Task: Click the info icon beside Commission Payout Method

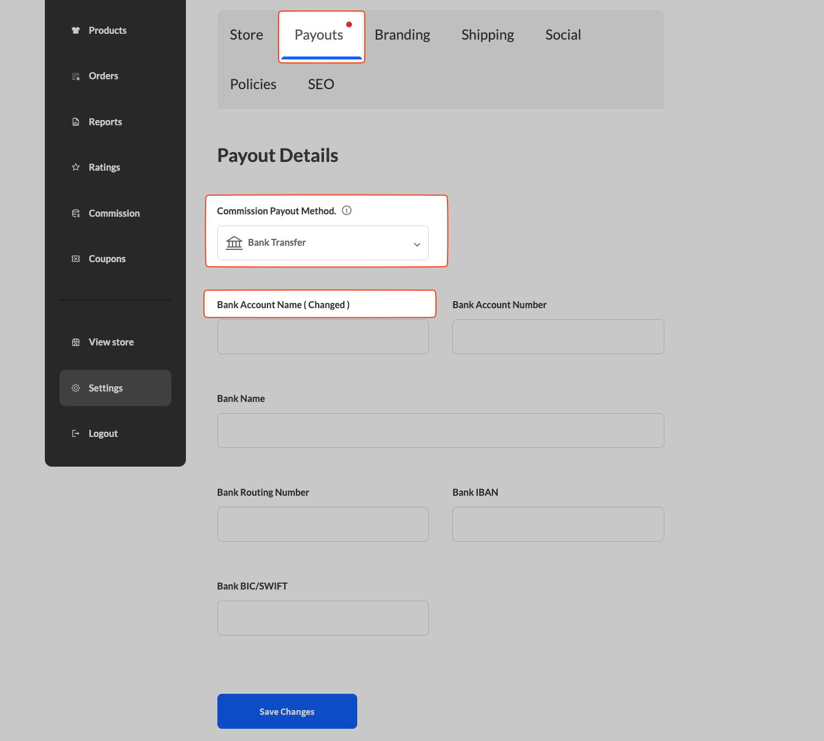Action: coord(347,211)
